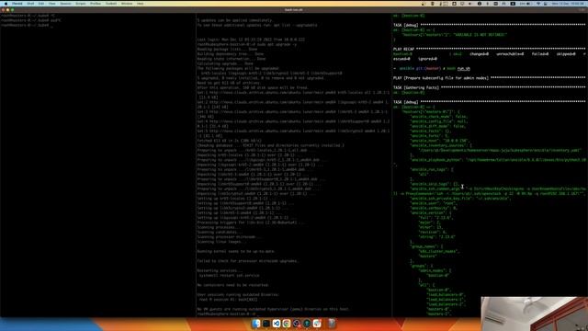
Task: Click the date and time in the menu bar
Action: click(569, 4)
